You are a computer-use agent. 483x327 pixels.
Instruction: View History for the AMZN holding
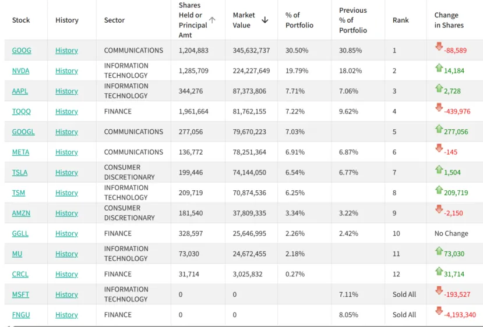(66, 214)
